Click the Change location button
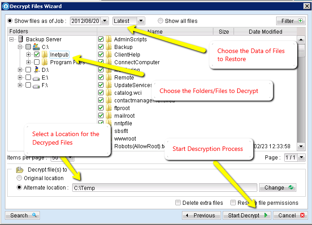Image resolution: width=312 pixels, height=225 pixels. click(277, 188)
